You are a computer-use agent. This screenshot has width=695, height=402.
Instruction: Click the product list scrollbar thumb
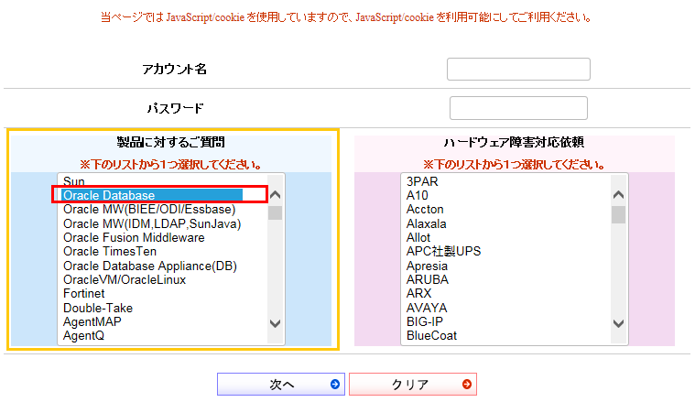click(276, 212)
